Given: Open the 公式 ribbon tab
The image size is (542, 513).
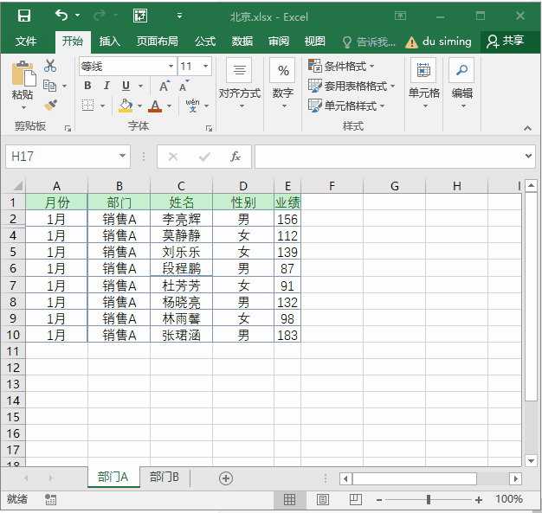Looking at the screenshot, I should pos(205,42).
